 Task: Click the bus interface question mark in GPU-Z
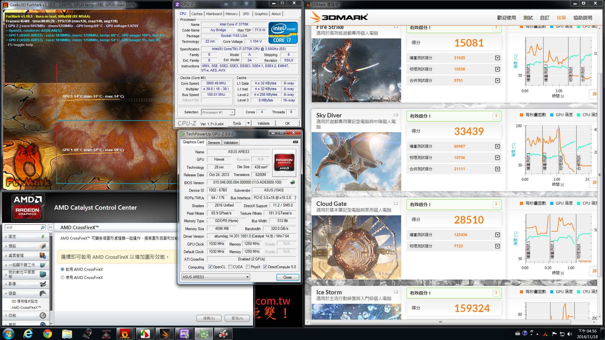295,198
